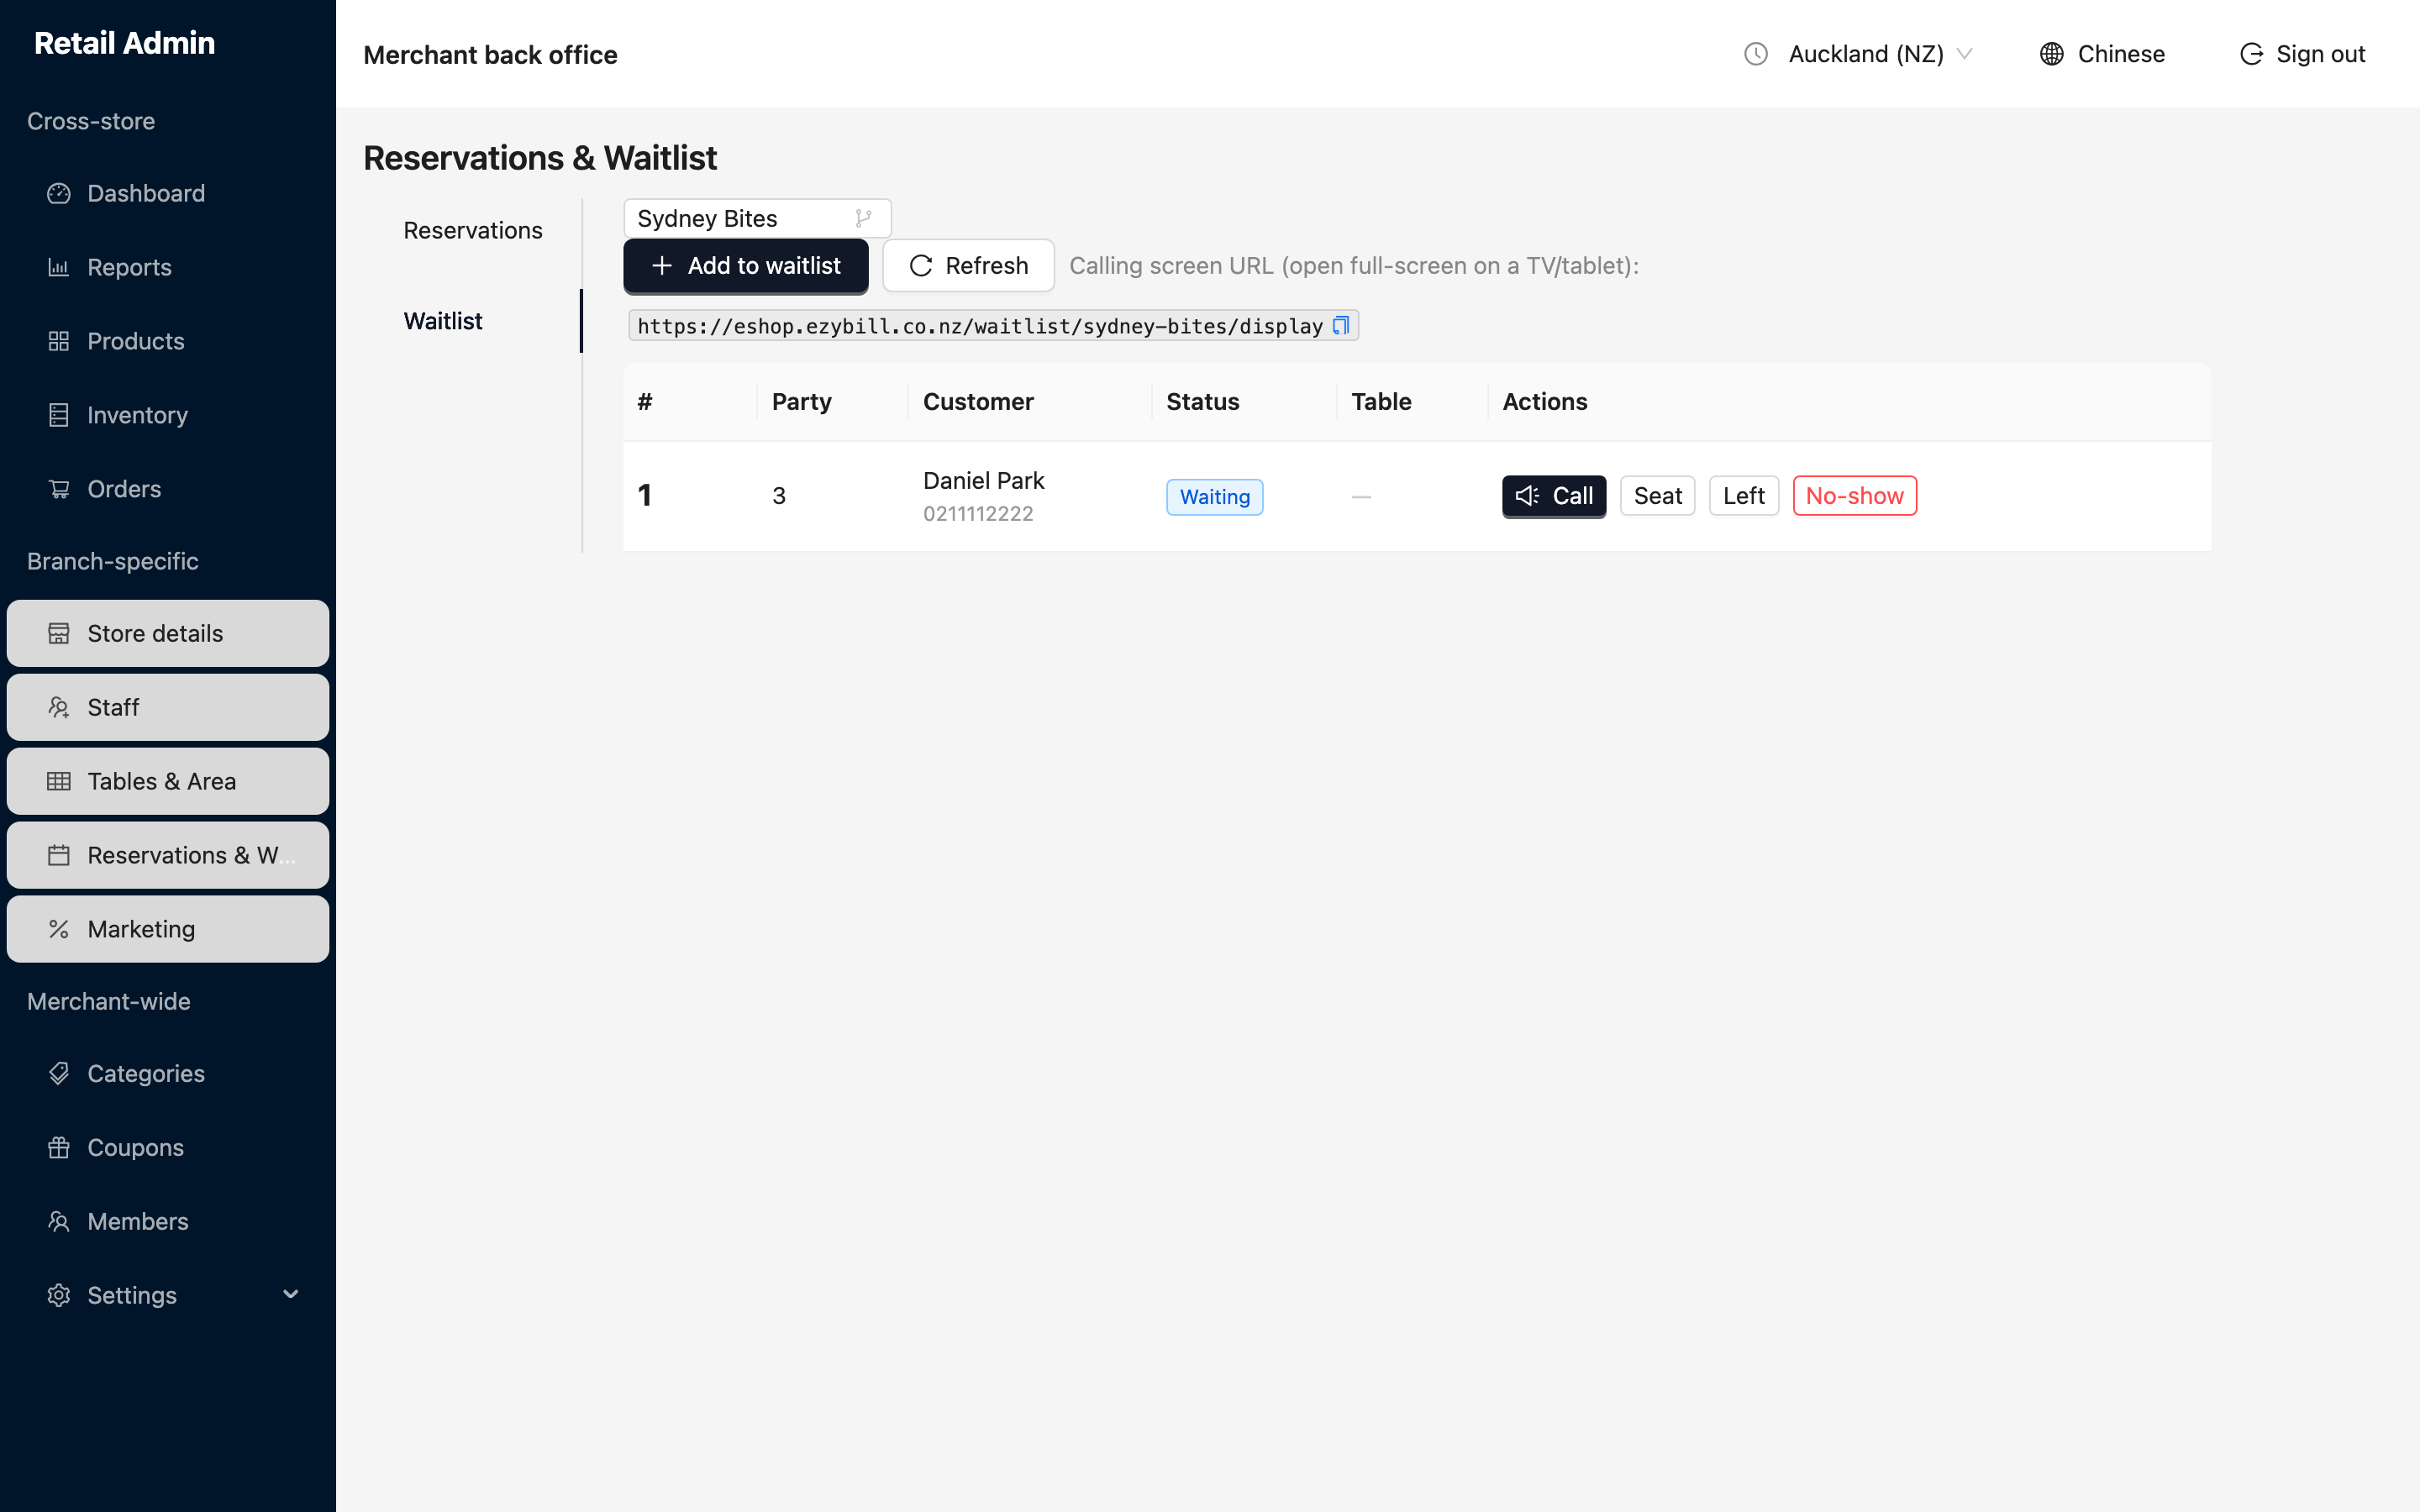Screen dimensions: 2420x1512
Task: Click the Categories tag icon
Action: coord(59,1073)
